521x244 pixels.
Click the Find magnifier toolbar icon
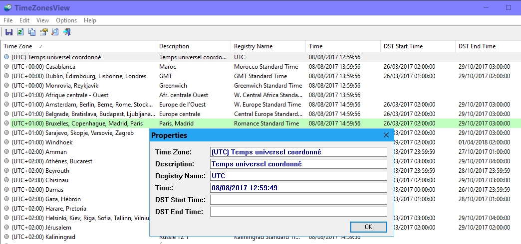(55, 32)
